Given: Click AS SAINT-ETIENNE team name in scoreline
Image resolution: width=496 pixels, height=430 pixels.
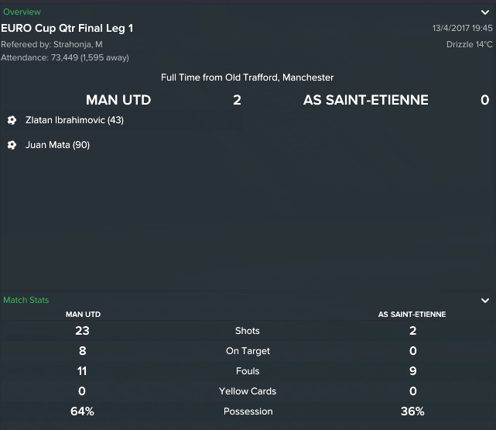Looking at the screenshot, I should [366, 100].
